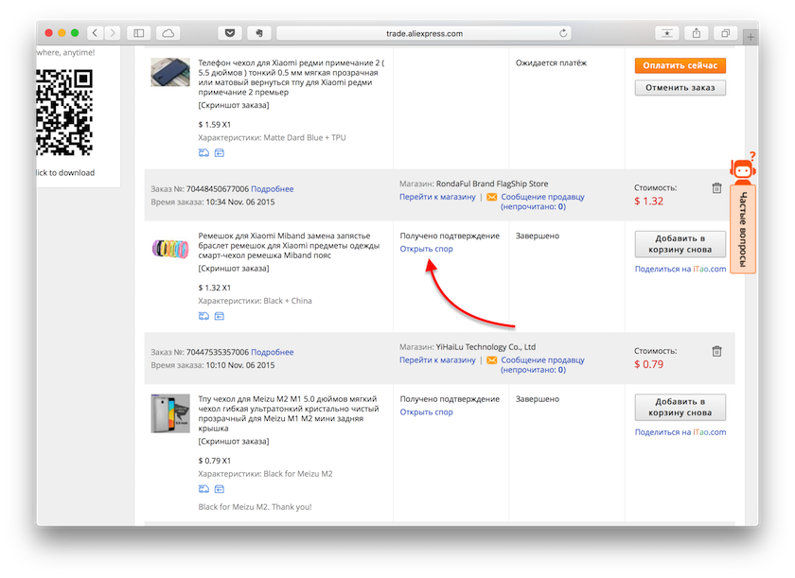Image resolution: width=795 pixels, height=578 pixels.
Task: Click the trade.aliexpress.com address bar
Action: tap(424, 33)
